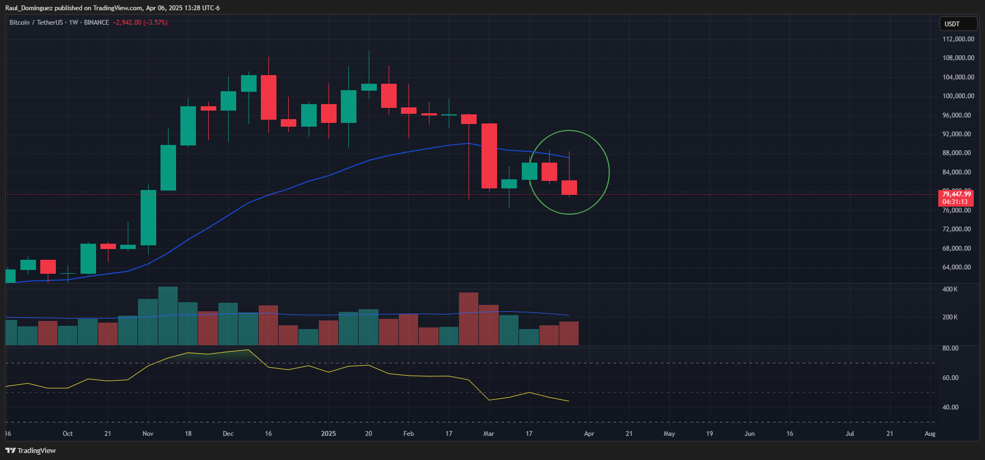
Task: Click the 64,000.00 price axis label
Action: point(957,267)
